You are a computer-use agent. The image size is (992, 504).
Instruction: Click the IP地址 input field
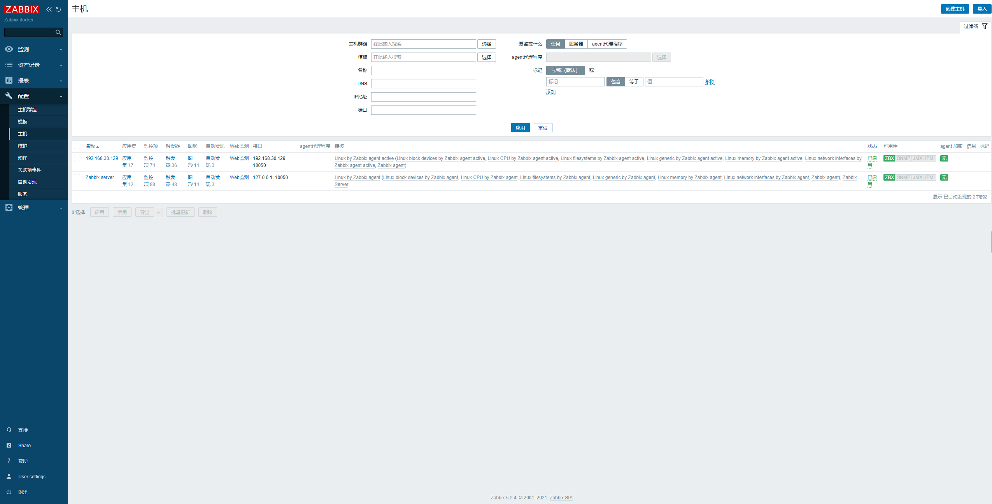click(x=423, y=97)
